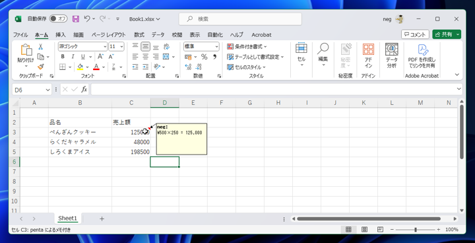Open the Name Box dropdown arrow
Viewport: 475px width, 243px height.
[47, 90]
